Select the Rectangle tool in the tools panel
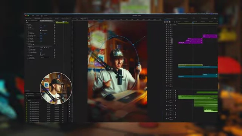242x136 pixels. [69, 109]
